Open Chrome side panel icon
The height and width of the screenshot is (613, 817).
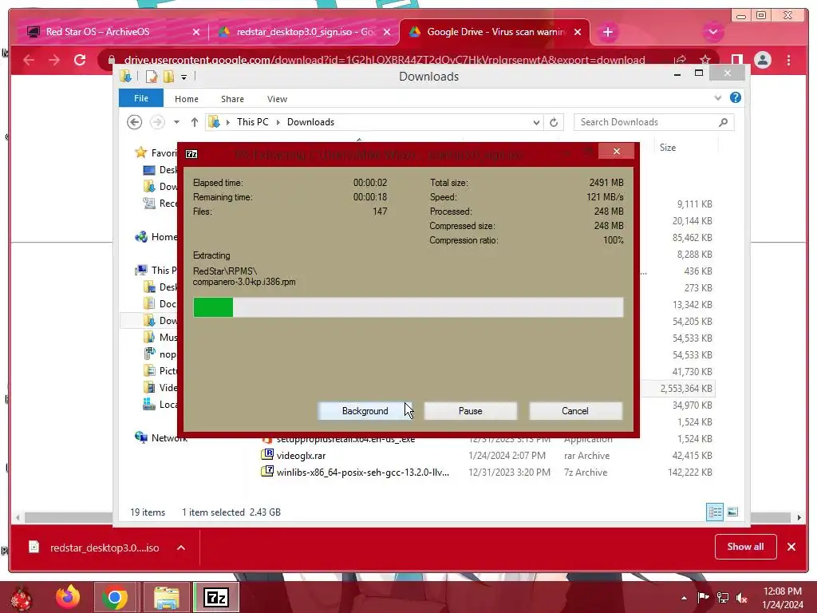pos(736,60)
